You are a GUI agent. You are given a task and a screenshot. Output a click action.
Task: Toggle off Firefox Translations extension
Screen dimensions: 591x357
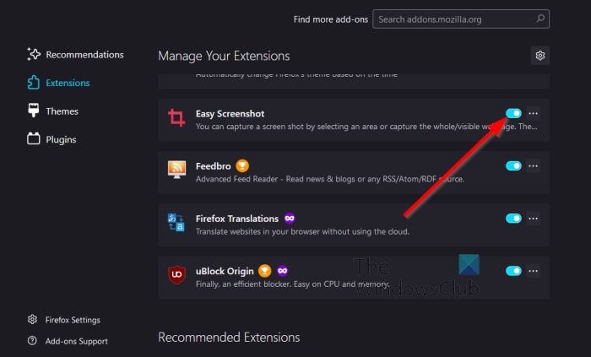(513, 219)
